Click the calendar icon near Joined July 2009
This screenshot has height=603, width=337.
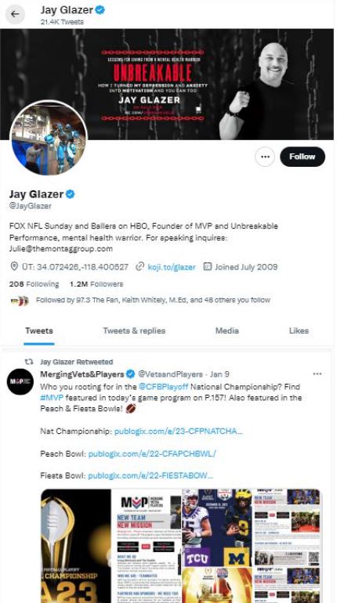pos(208,266)
